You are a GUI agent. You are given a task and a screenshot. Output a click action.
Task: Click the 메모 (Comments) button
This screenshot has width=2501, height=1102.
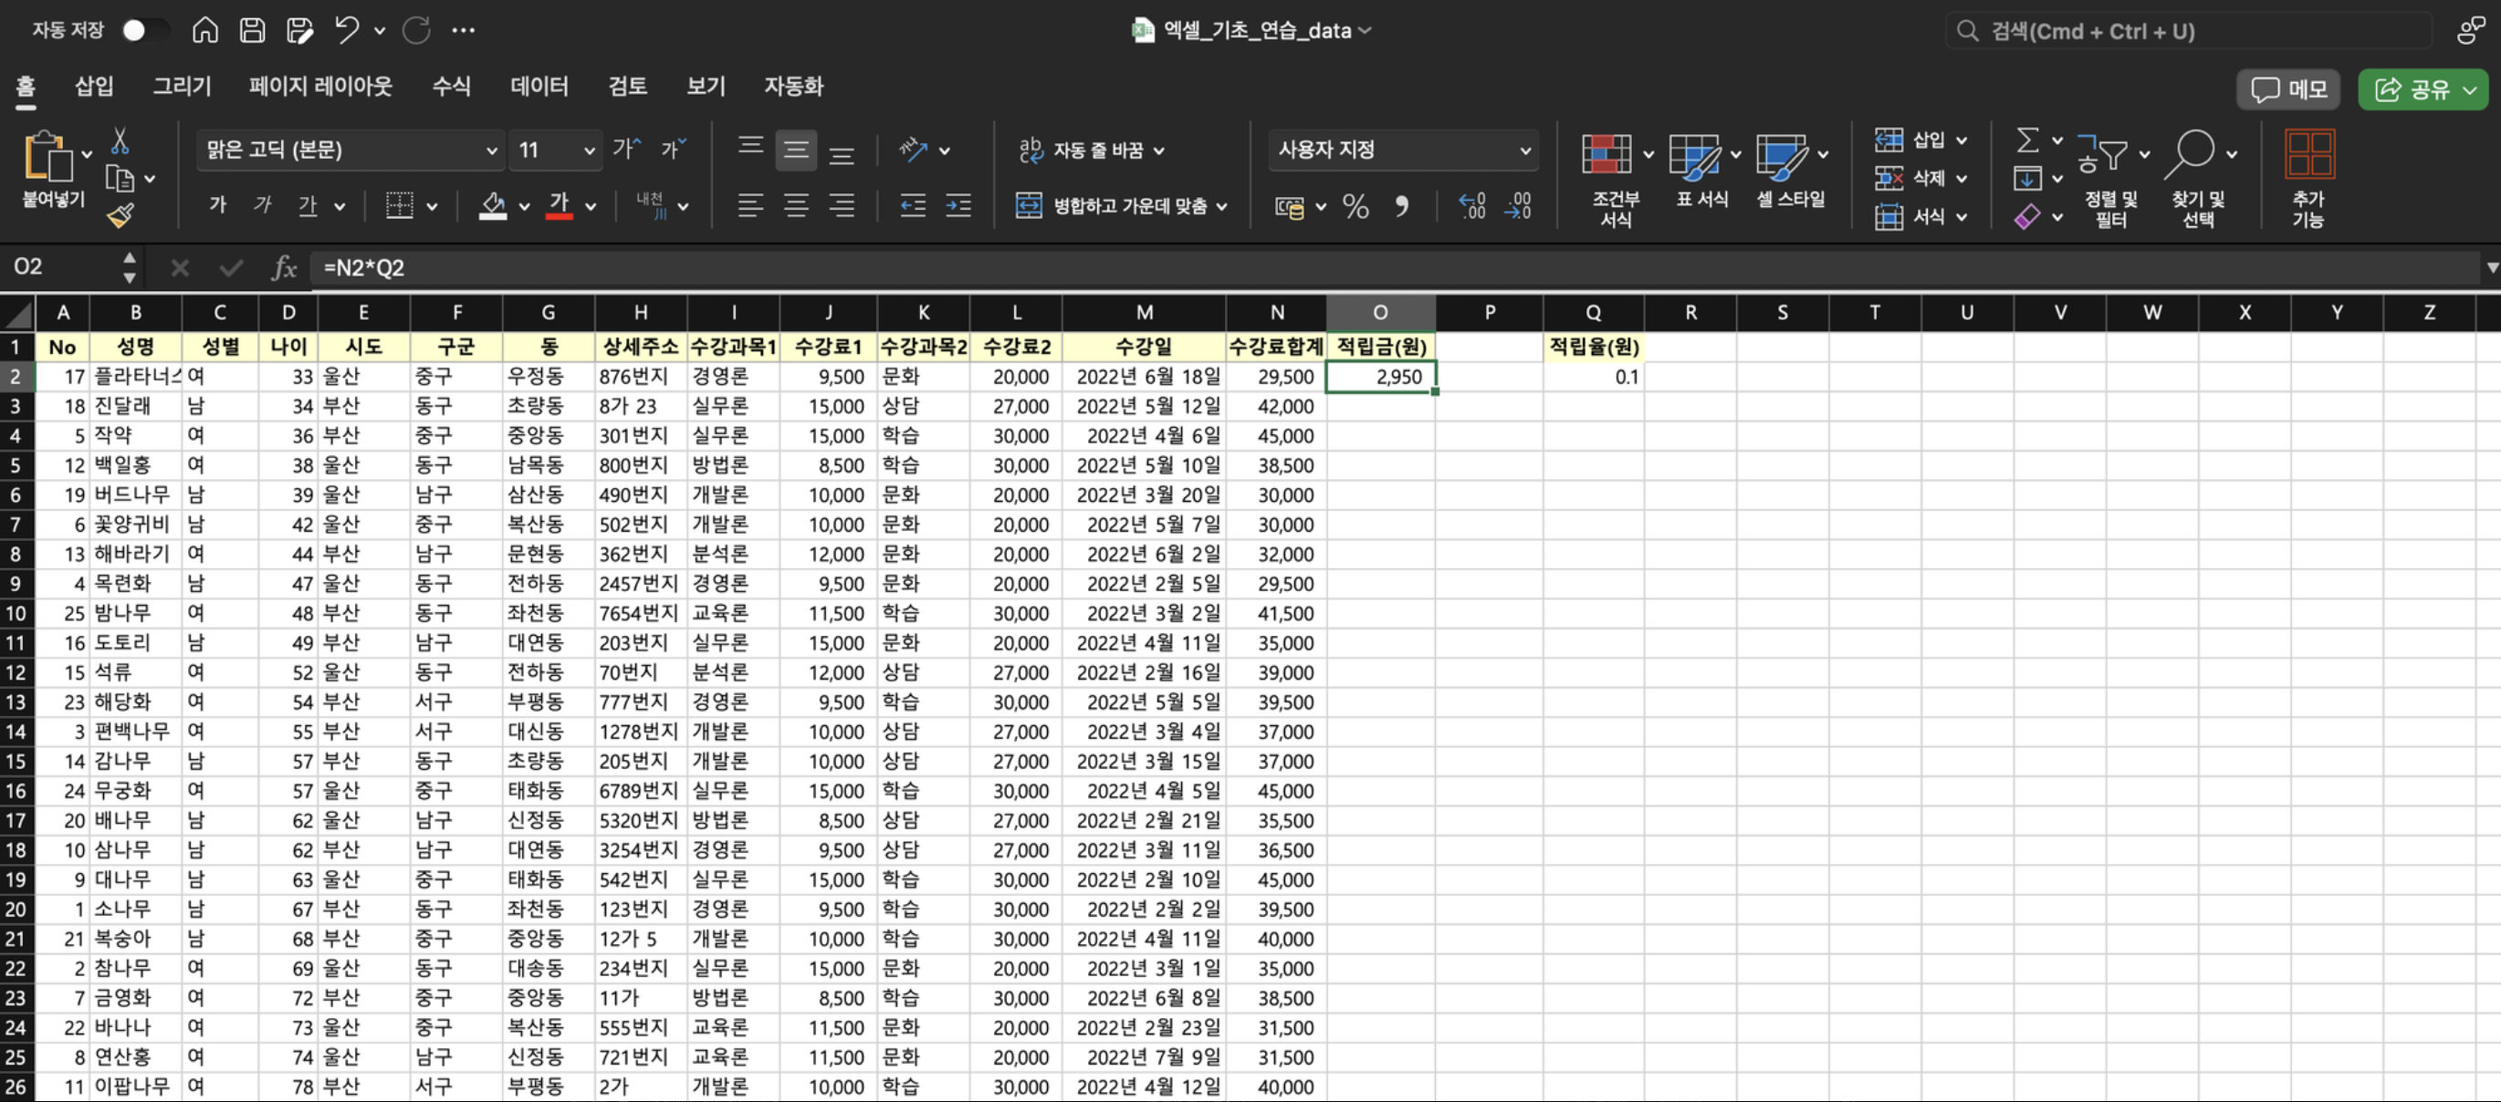click(x=2289, y=90)
